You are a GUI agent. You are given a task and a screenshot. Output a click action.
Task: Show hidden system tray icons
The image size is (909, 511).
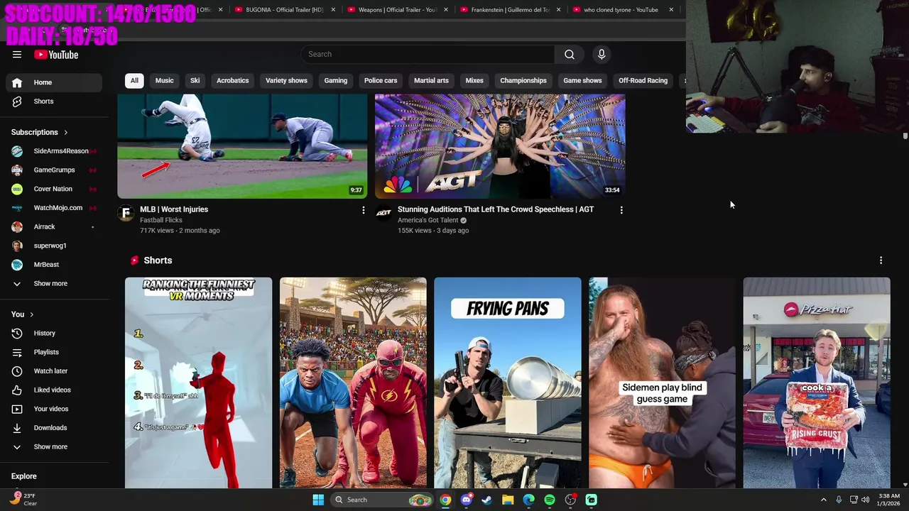click(824, 500)
